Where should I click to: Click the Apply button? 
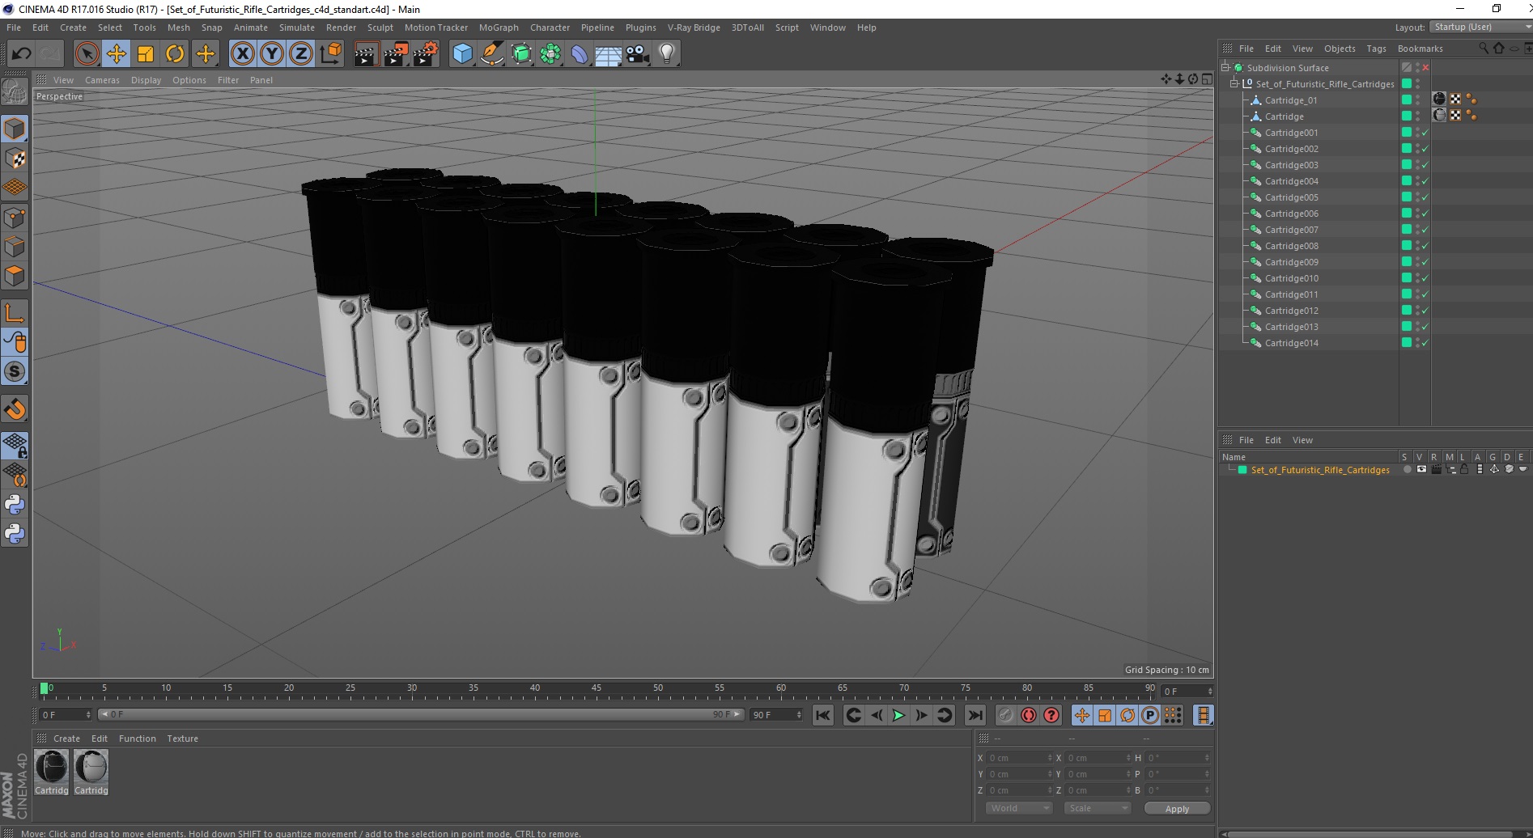pyautogui.click(x=1177, y=808)
